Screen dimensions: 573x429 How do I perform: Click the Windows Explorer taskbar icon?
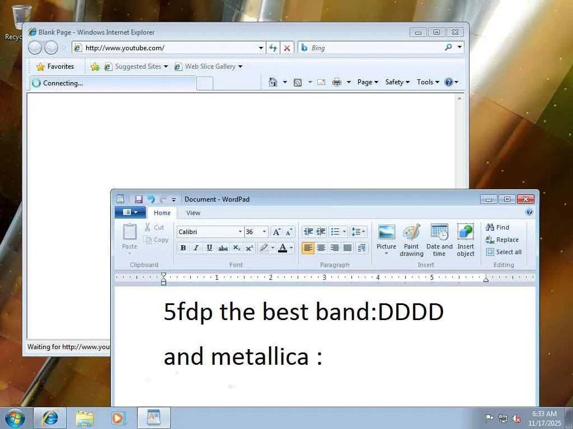point(84,418)
